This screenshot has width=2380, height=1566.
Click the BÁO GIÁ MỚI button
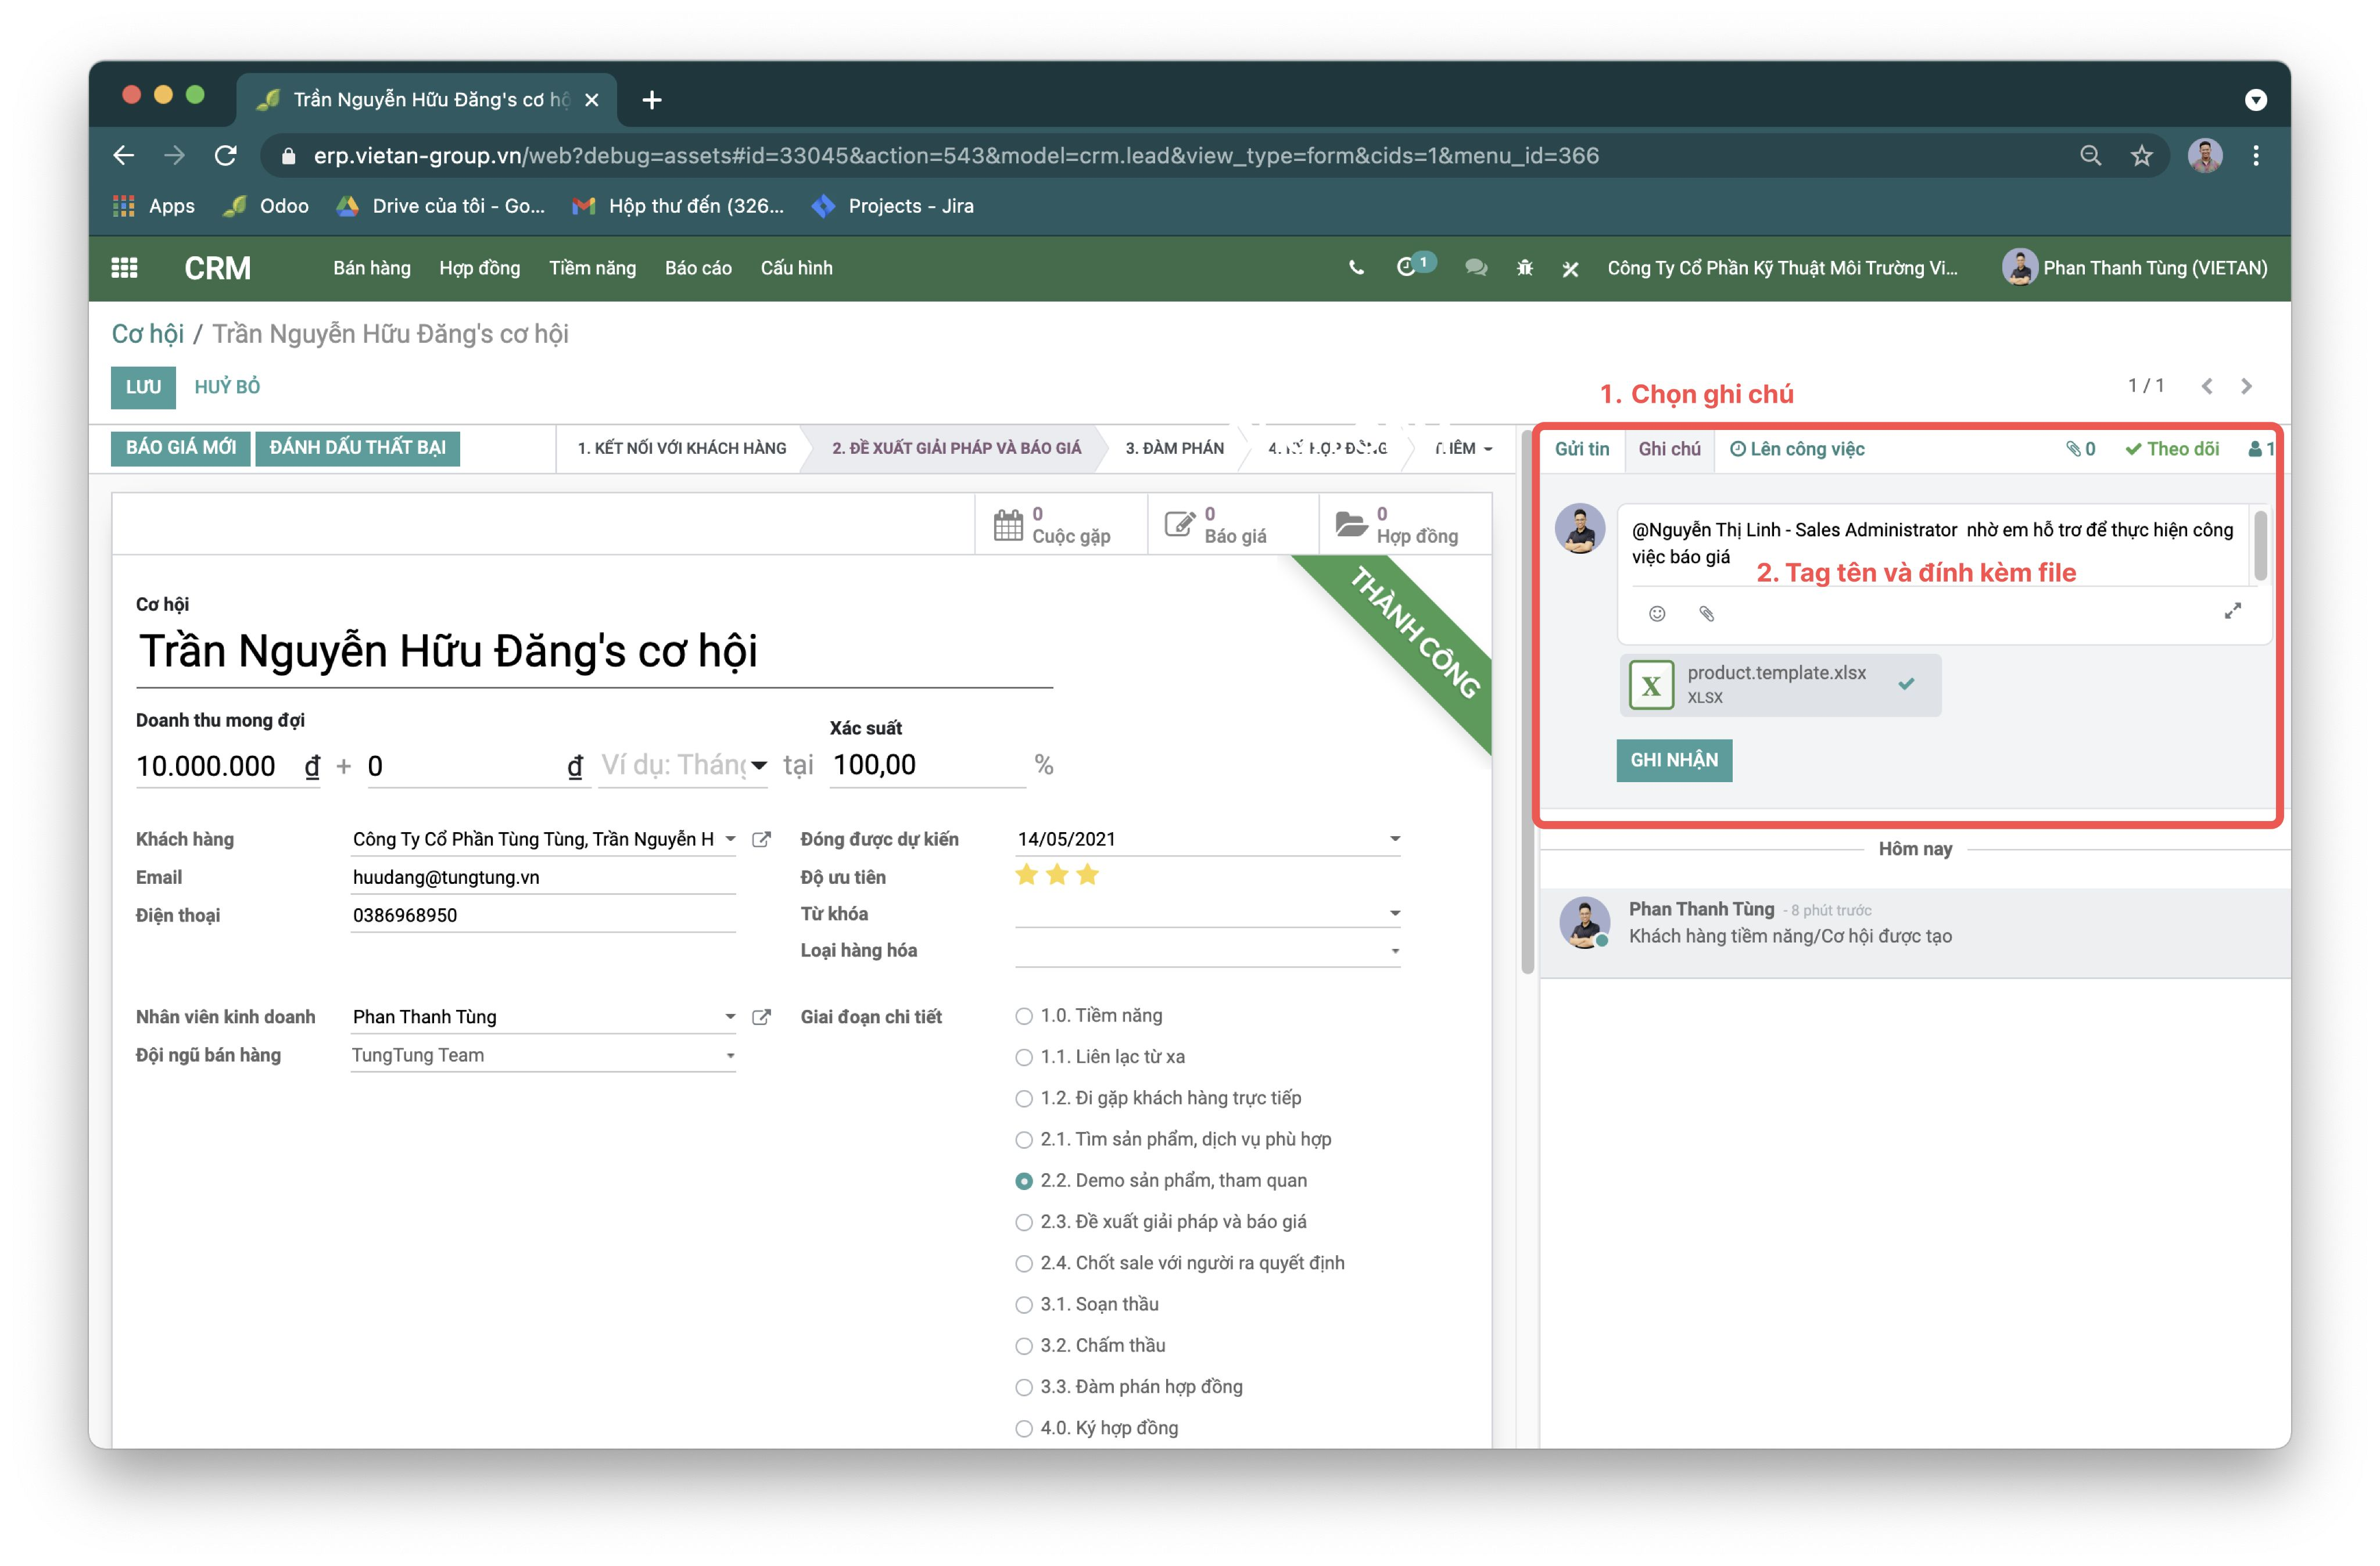[x=181, y=447]
